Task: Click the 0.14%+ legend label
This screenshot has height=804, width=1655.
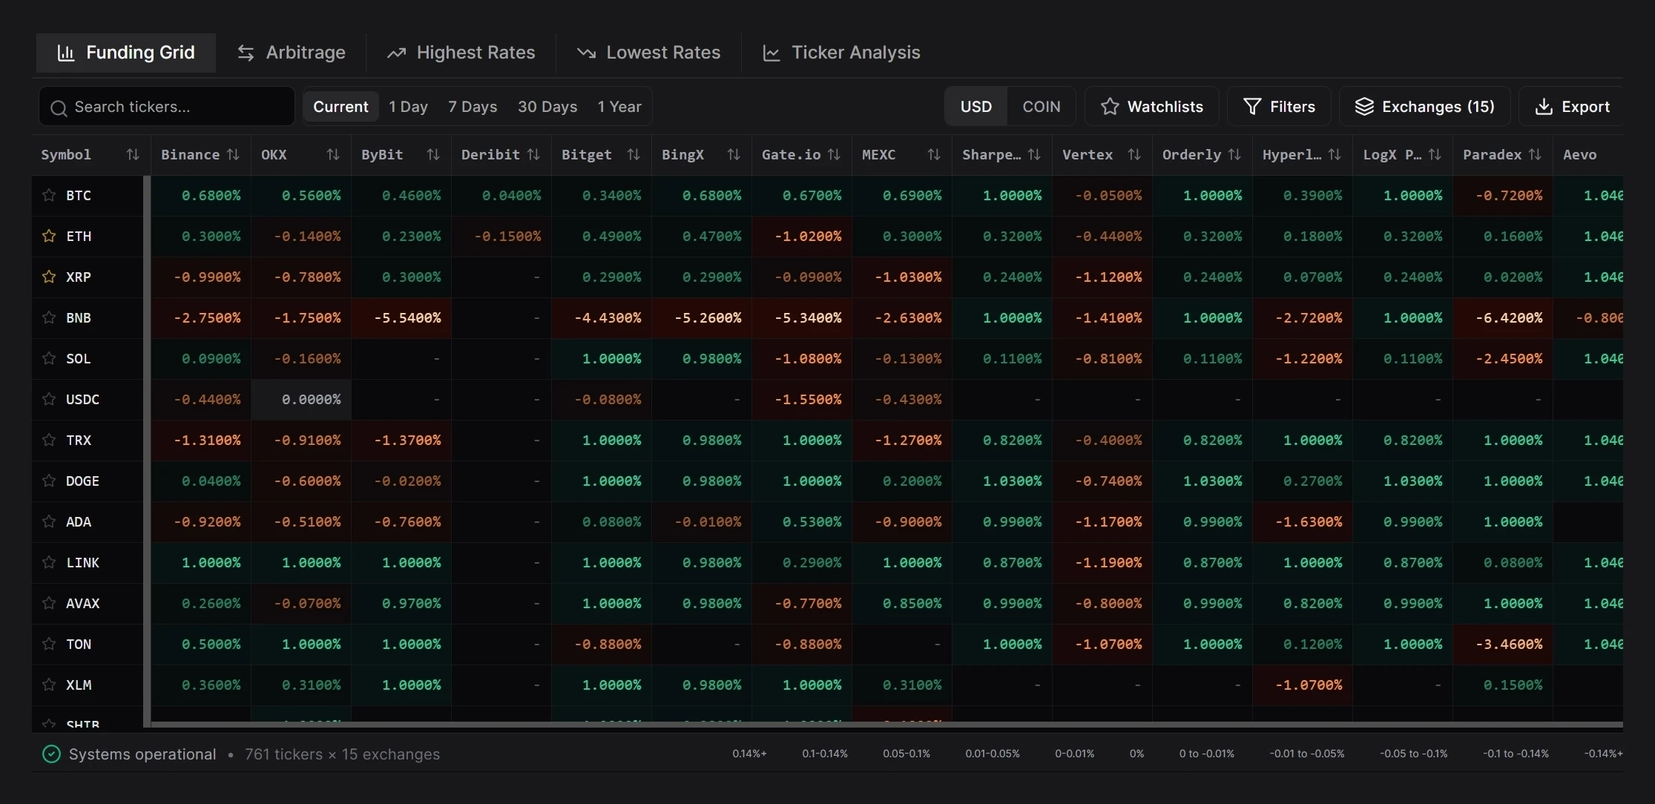Action: (749, 754)
